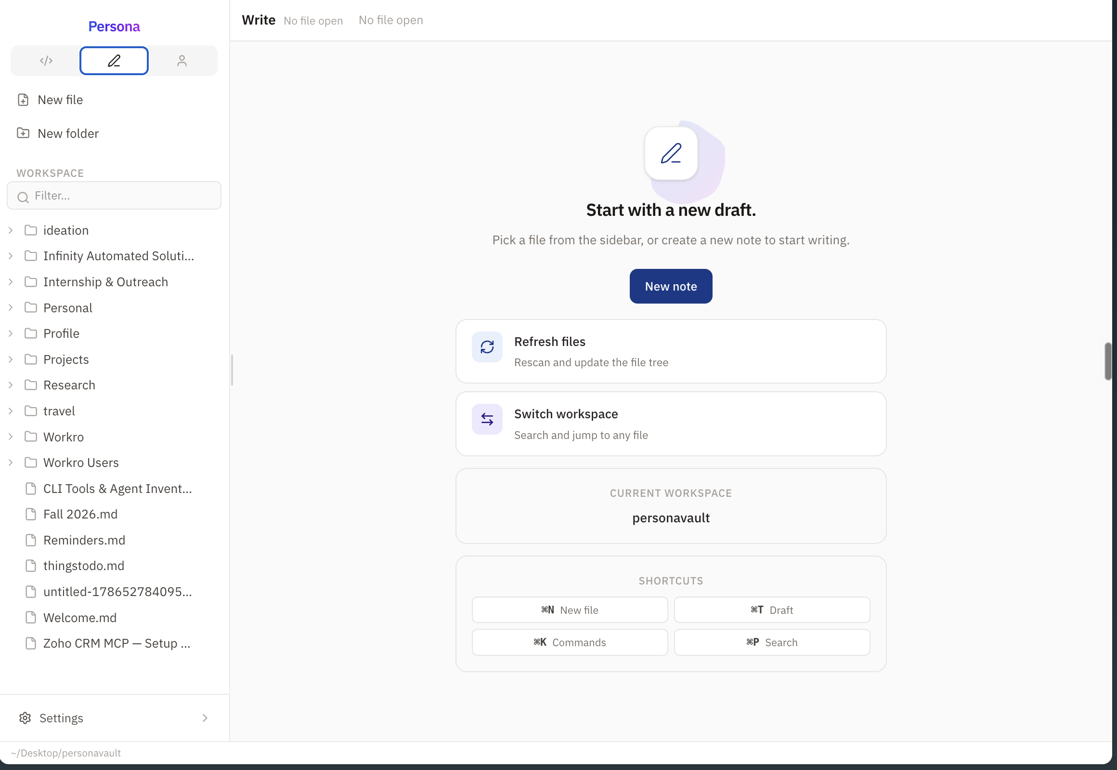Click the vertical scrollbar thumb at right edge
The image size is (1117, 770).
(1108, 361)
